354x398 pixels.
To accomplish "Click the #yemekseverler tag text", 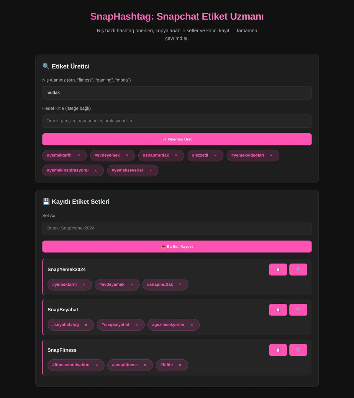I will 127,170.
